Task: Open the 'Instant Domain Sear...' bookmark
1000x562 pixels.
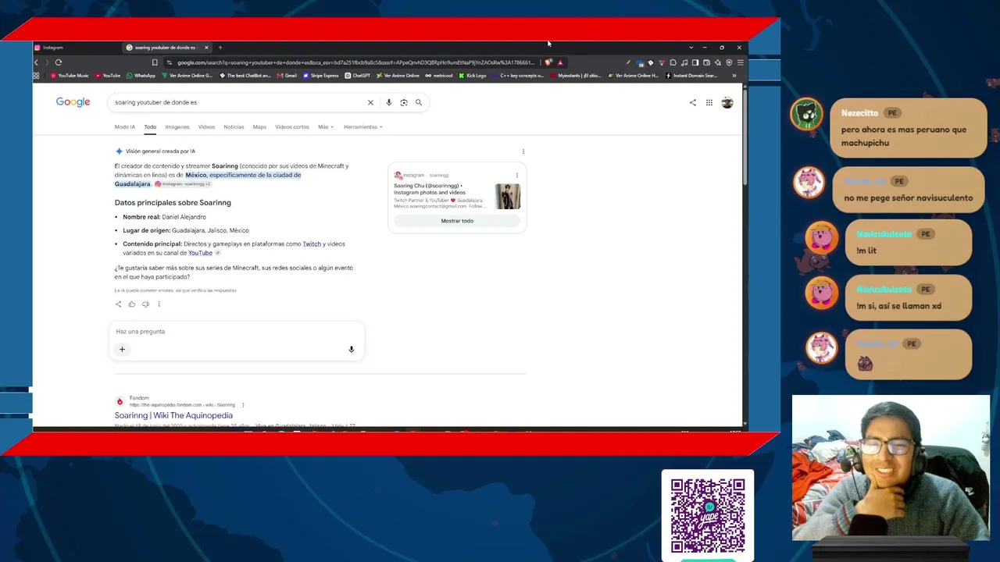Action: [691, 76]
